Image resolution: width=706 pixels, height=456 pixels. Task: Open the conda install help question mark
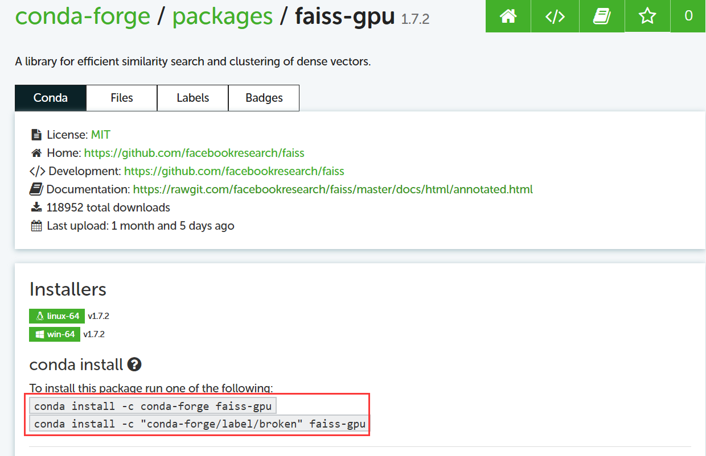[134, 364]
